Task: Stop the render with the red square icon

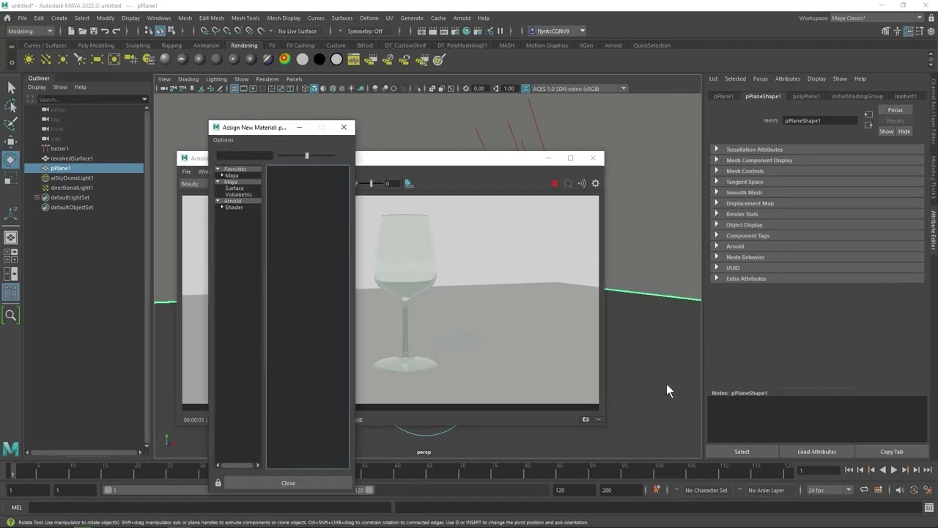Action: (x=554, y=183)
